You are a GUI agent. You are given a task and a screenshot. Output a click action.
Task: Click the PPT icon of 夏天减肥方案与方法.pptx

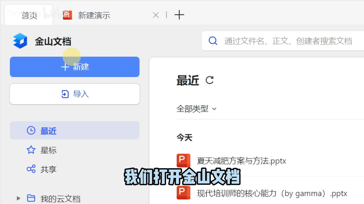click(183, 161)
